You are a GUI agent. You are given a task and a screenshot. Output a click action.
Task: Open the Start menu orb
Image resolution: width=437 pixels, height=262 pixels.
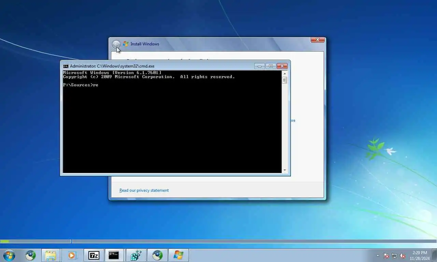[x=9, y=255]
